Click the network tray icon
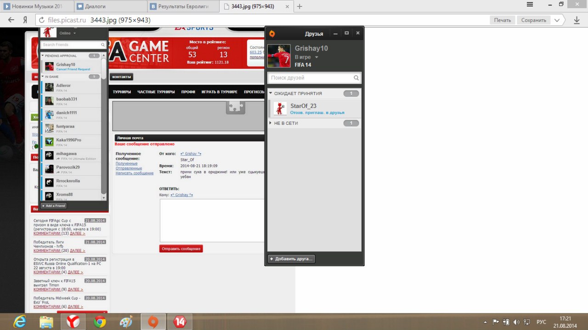 (x=527, y=322)
